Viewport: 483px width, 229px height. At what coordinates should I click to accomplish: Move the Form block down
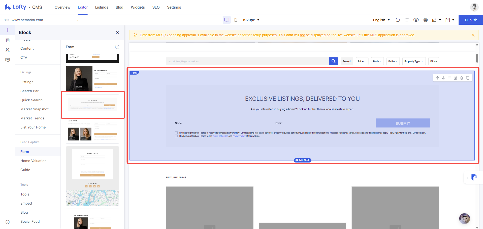(x=443, y=78)
